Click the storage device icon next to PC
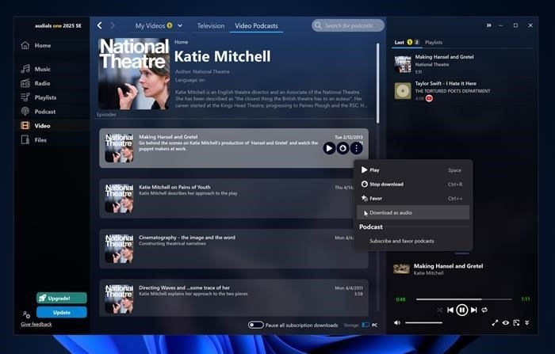The width and height of the screenshot is (555, 354). click(x=366, y=325)
